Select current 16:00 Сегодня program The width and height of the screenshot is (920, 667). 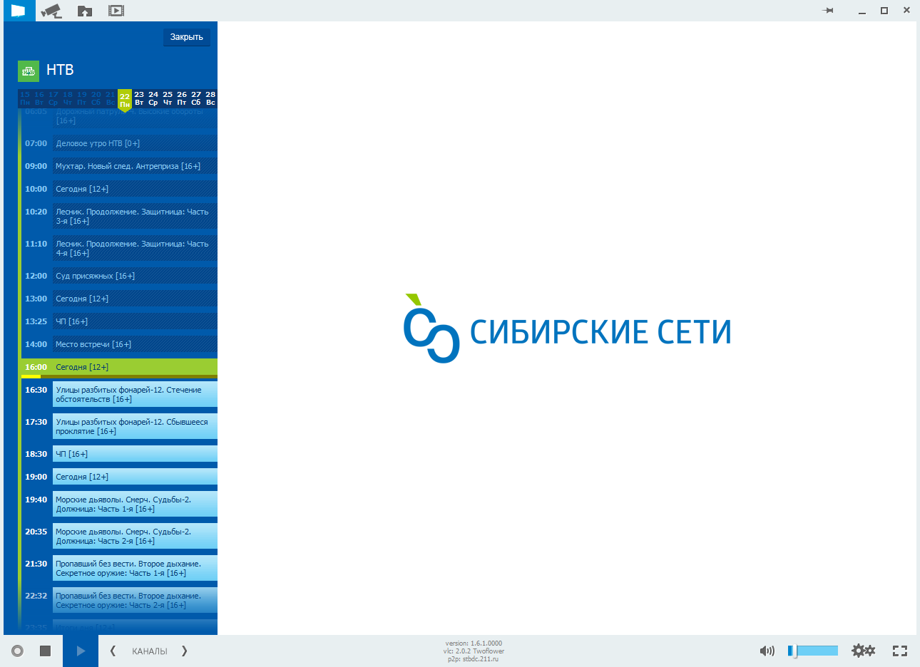119,368
